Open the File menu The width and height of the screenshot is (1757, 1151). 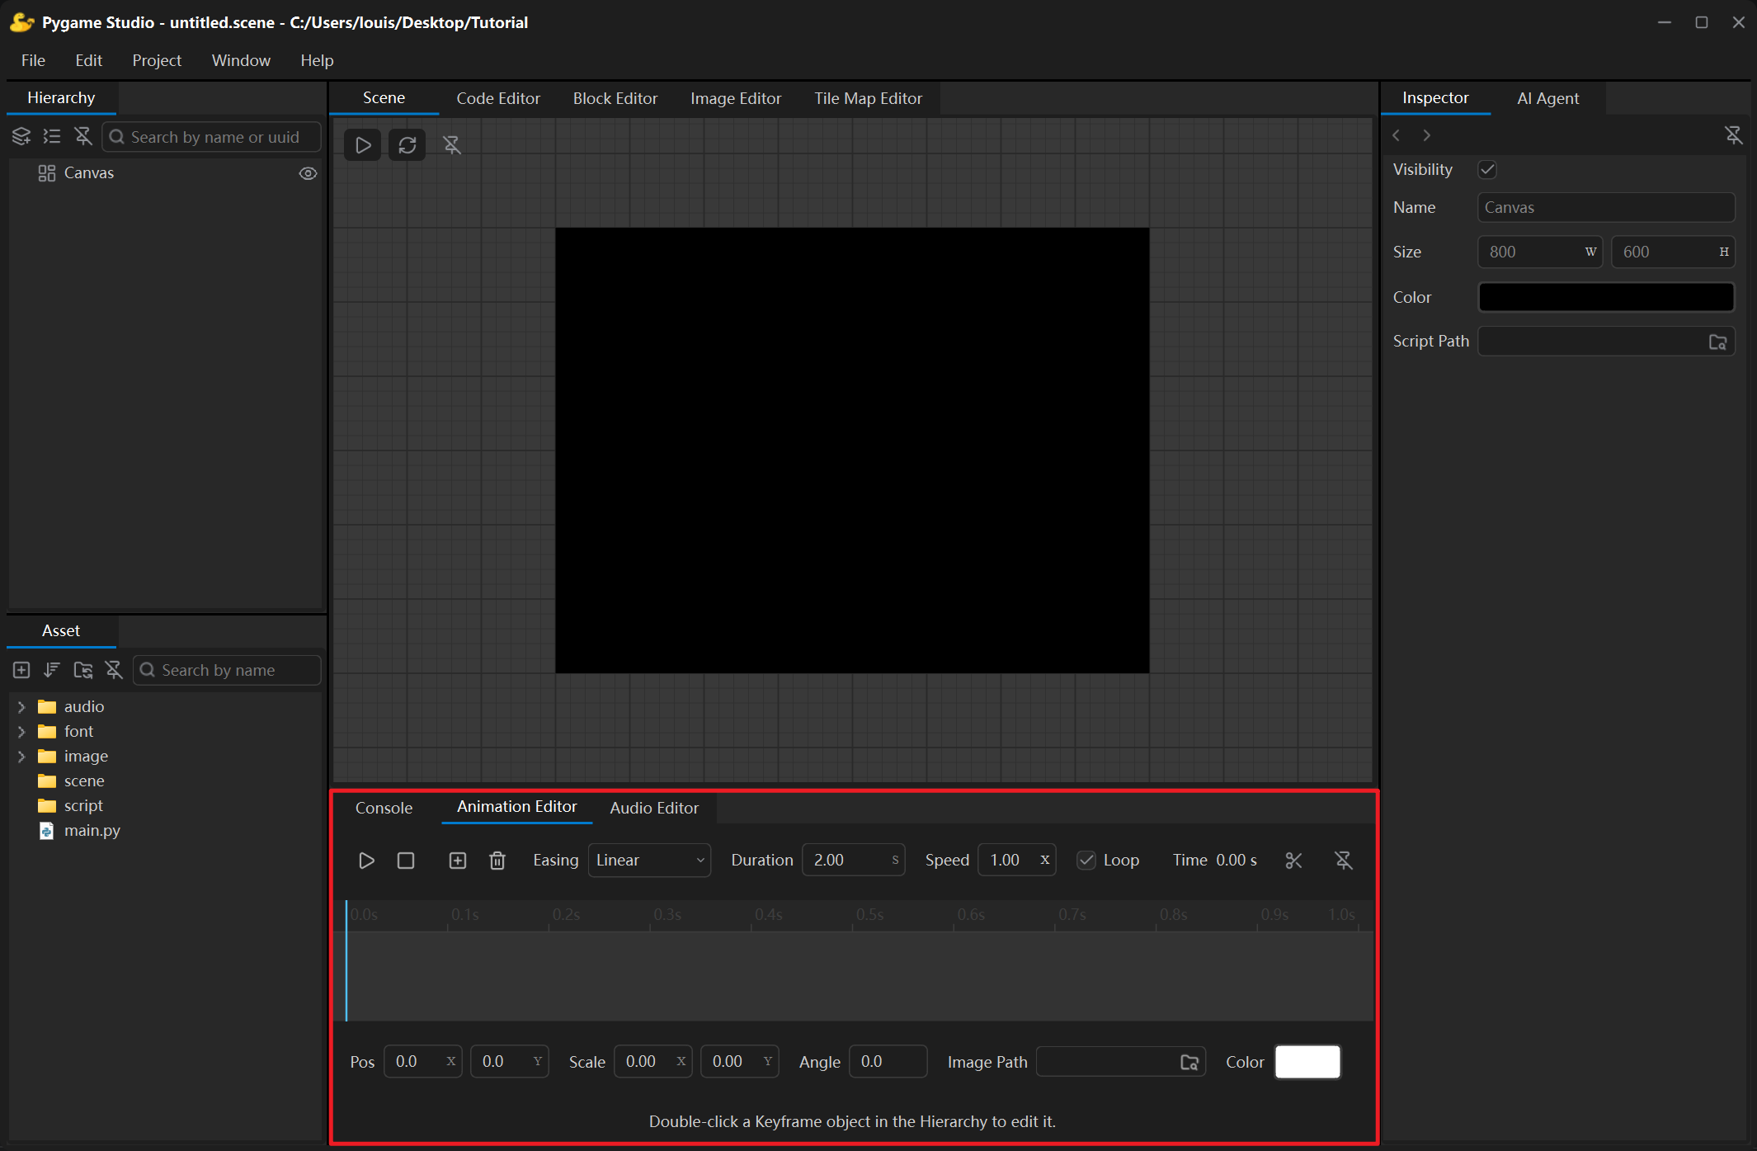33,60
